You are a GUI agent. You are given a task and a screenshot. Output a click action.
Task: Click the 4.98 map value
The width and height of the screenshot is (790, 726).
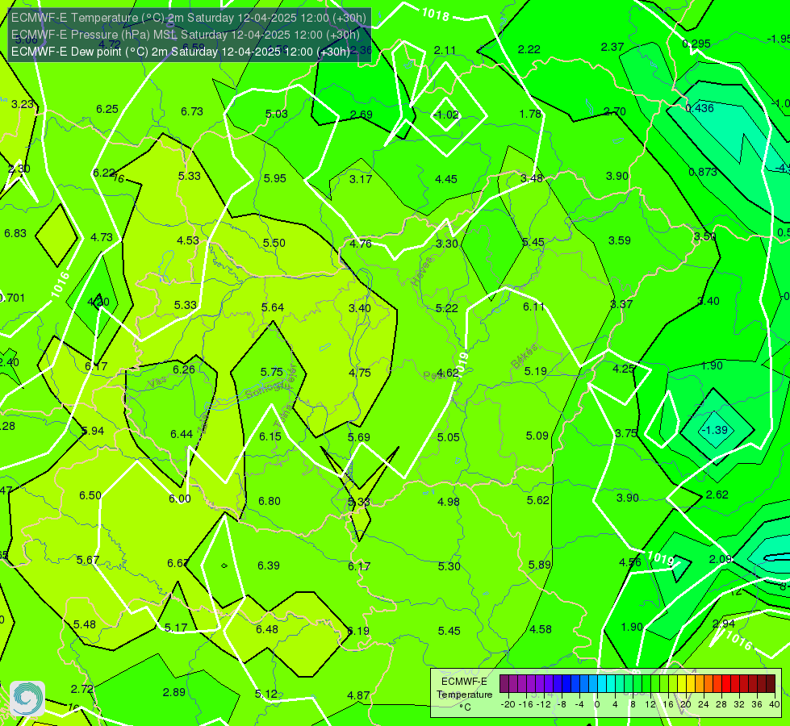click(449, 502)
